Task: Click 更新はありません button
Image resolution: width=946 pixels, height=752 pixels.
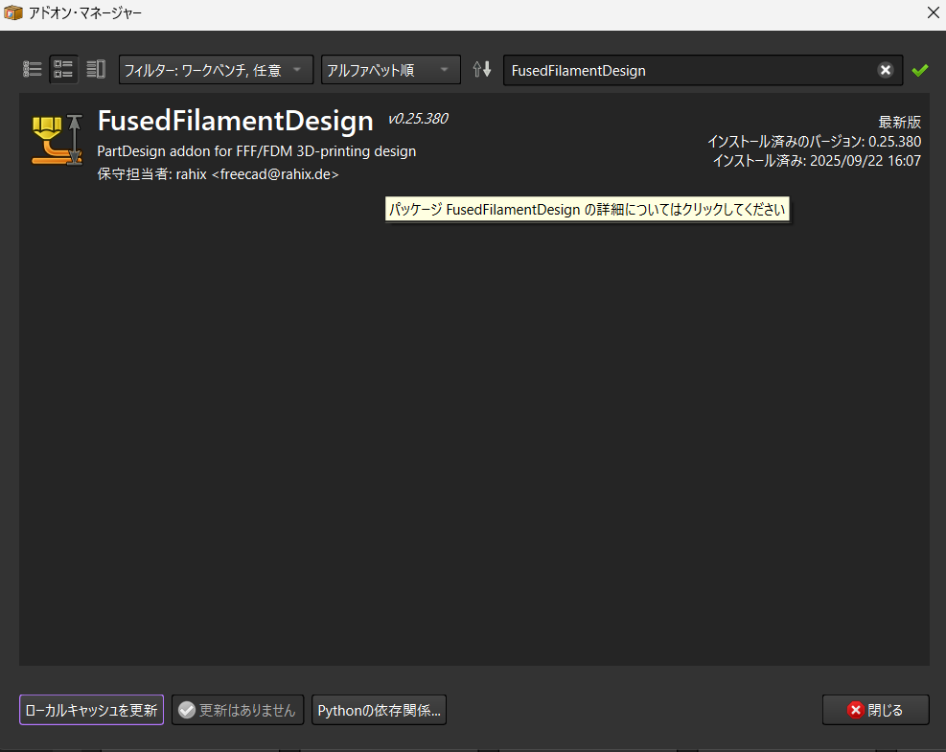Action: [238, 710]
